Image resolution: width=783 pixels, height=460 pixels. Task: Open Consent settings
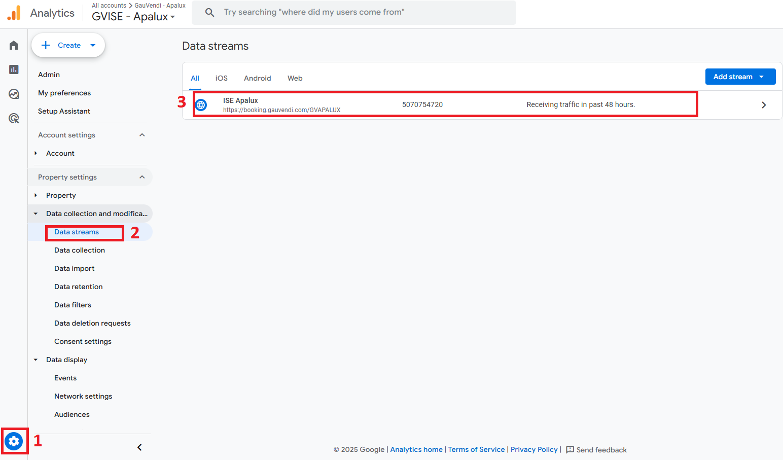point(83,341)
